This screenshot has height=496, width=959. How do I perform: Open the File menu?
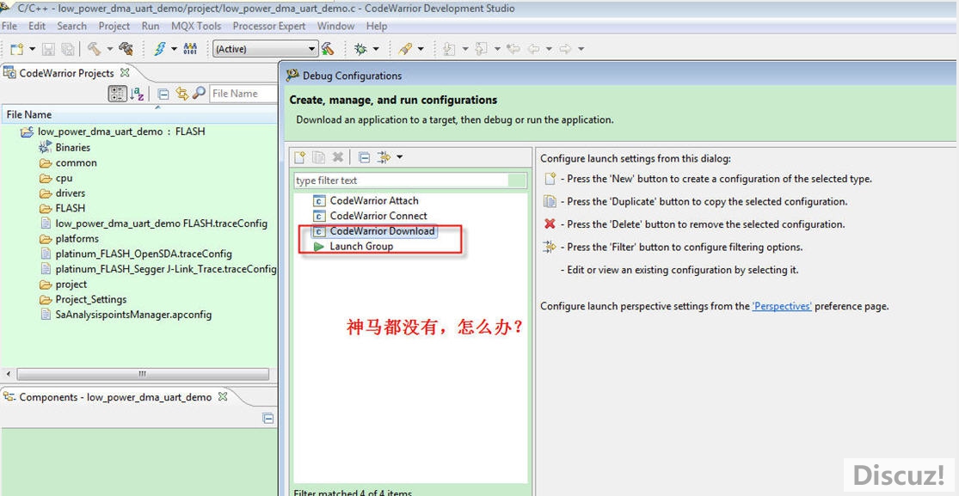point(9,27)
